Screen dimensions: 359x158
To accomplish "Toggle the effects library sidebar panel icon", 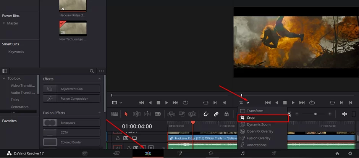I will [x=5, y=71].
